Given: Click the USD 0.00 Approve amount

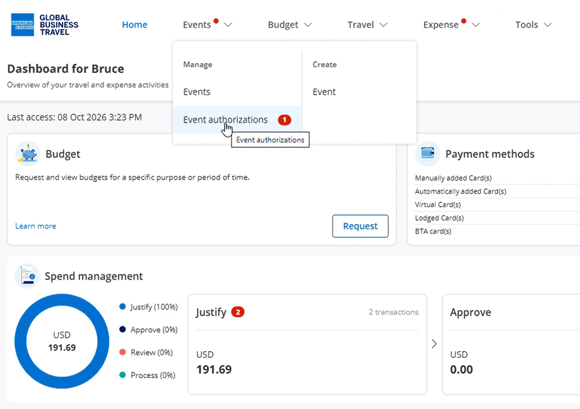Looking at the screenshot, I should point(461,362).
